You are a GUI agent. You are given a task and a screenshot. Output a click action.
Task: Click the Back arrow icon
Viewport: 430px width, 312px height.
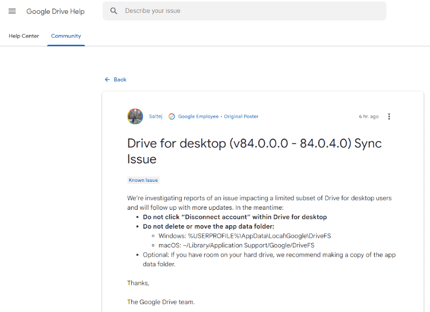pyautogui.click(x=107, y=80)
